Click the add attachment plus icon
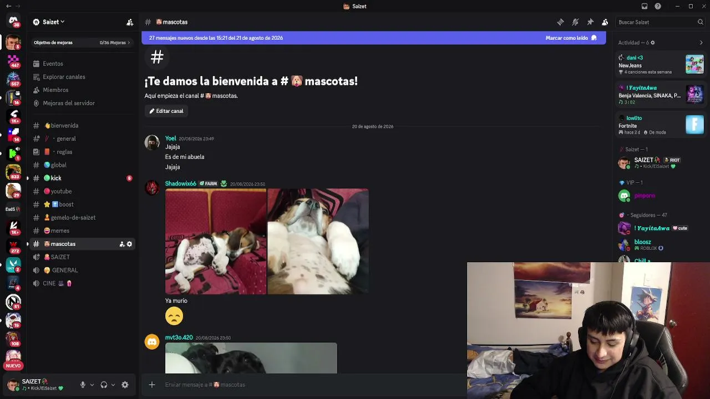The width and height of the screenshot is (710, 399). coord(152,385)
